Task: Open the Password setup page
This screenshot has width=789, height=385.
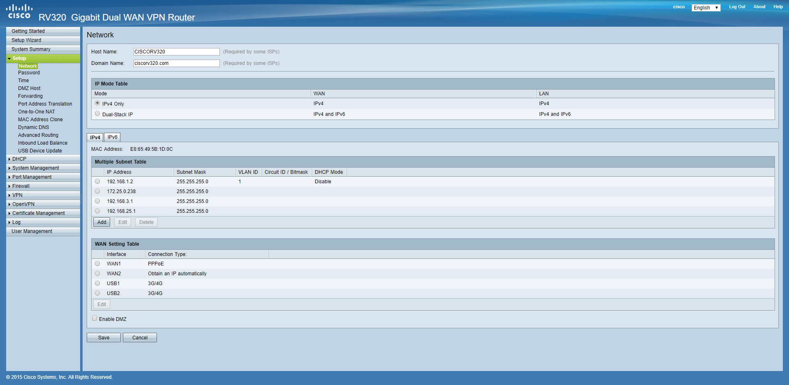Action: (x=29, y=73)
